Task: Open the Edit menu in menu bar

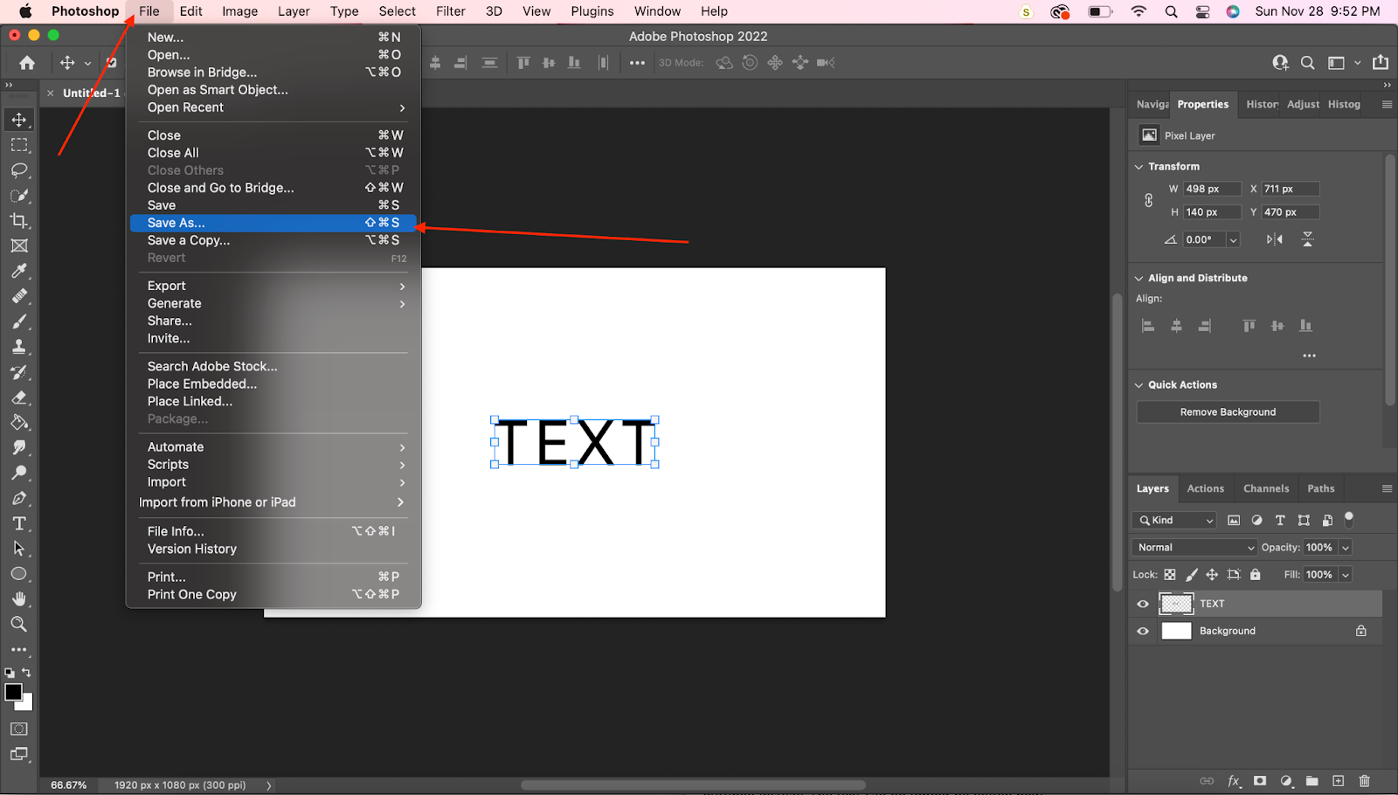Action: coord(190,11)
